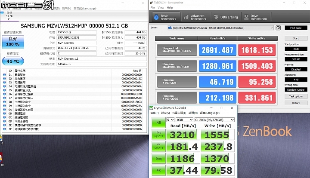Viewport: 310px width, 178px height.
Task: Click the Random 4 KB QD32 task button
Action: 177,97
